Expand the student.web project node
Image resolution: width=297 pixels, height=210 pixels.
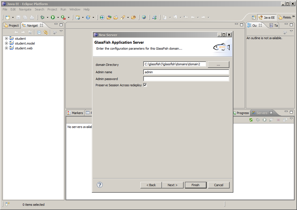[6, 48]
